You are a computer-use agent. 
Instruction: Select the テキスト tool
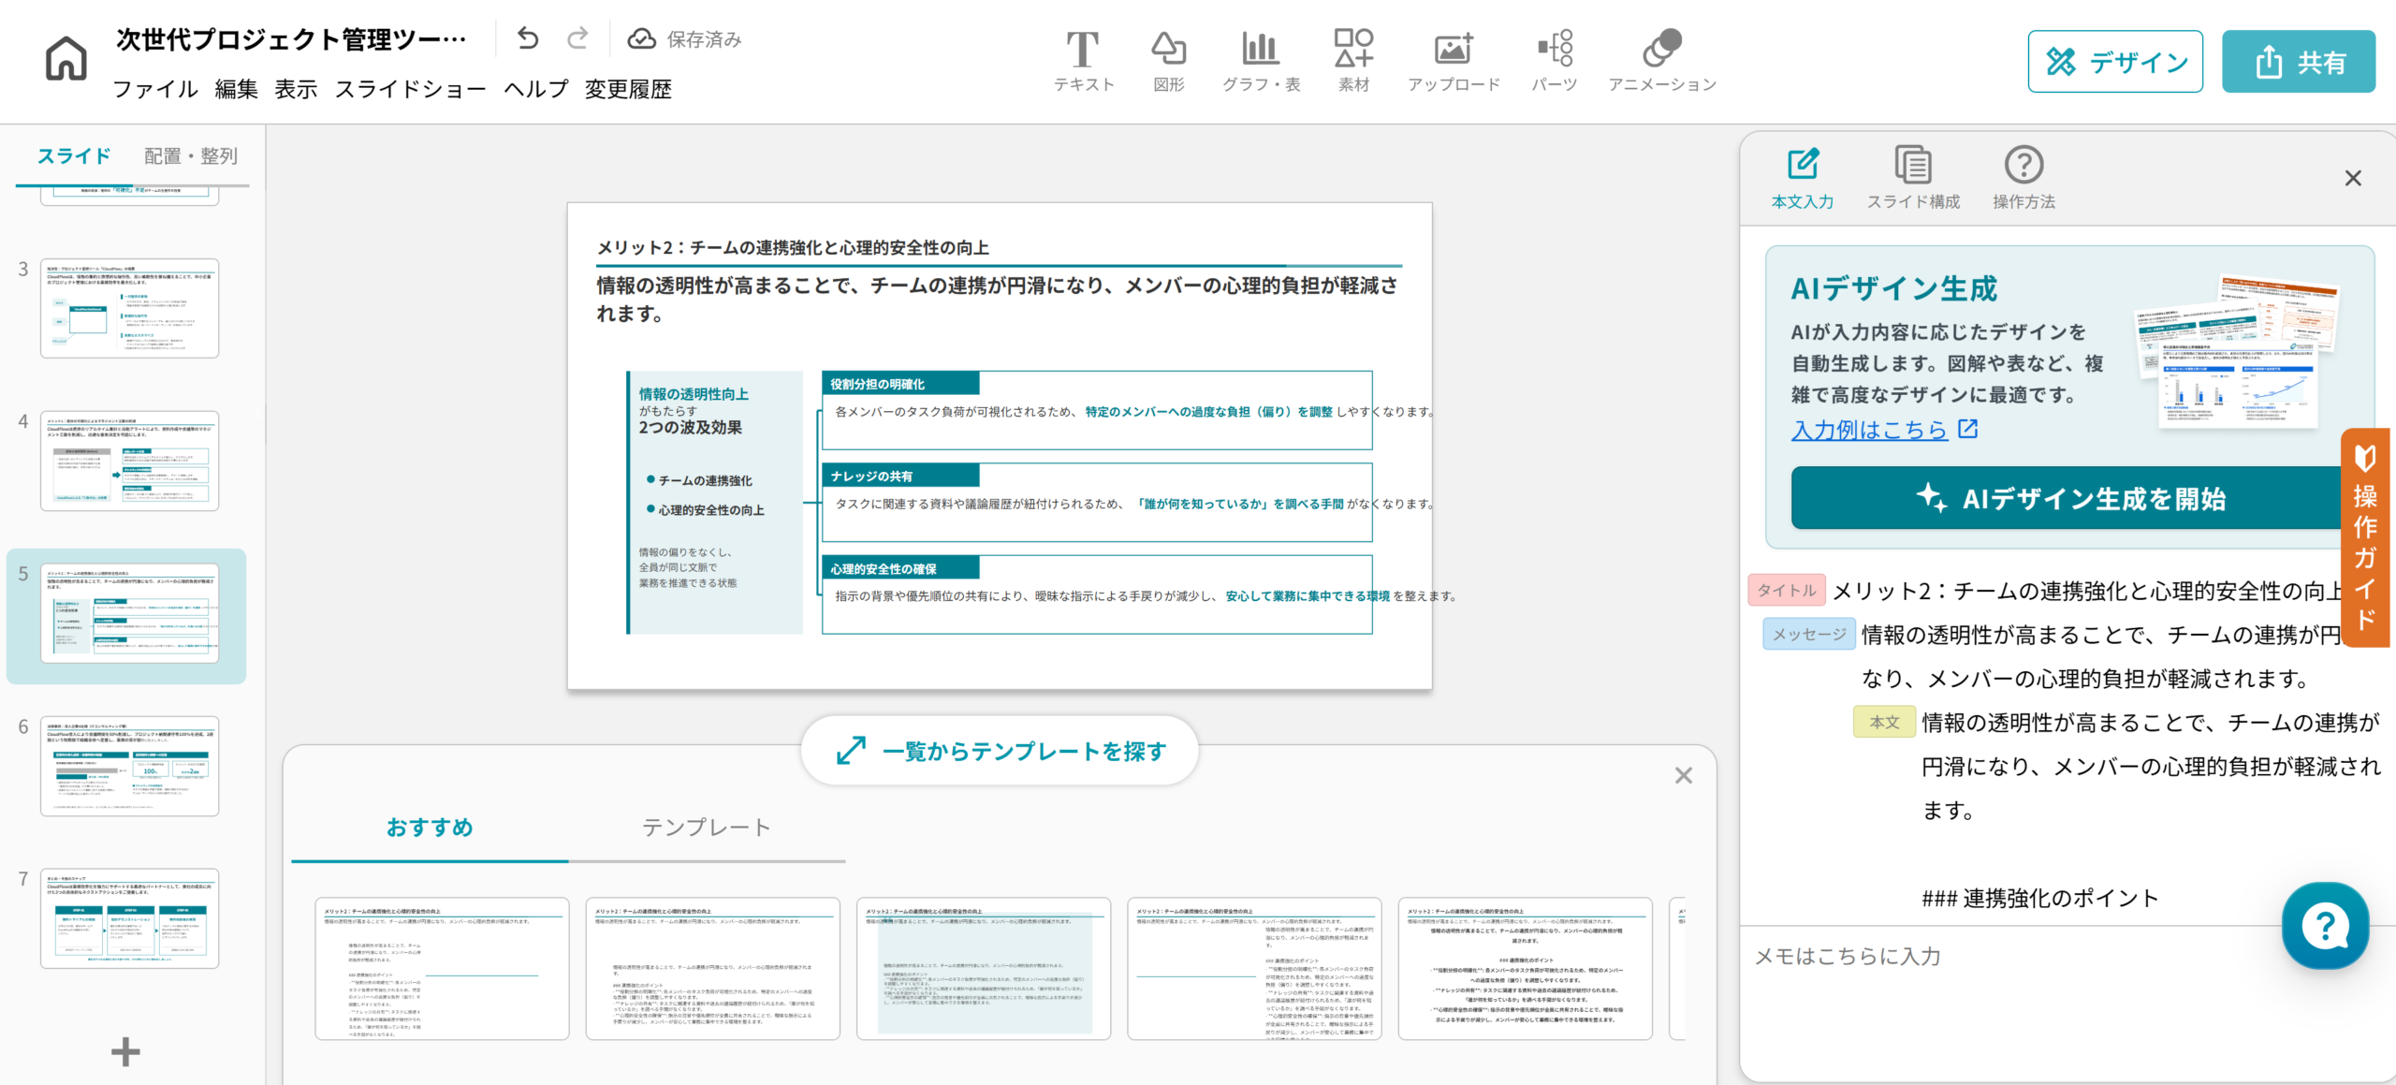tap(1084, 61)
